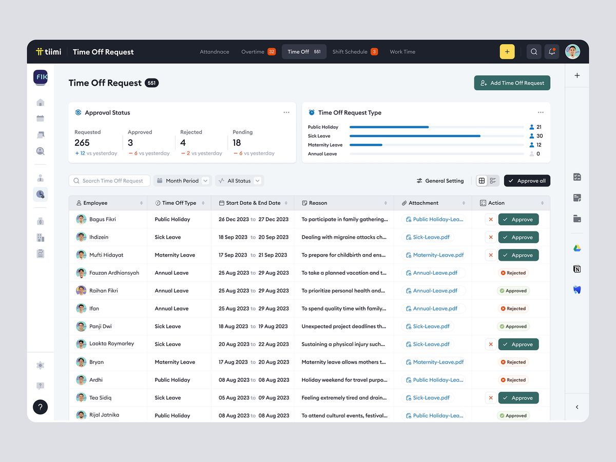Click the notification bell icon
Image resolution: width=616 pixels, height=462 pixels.
tap(552, 52)
